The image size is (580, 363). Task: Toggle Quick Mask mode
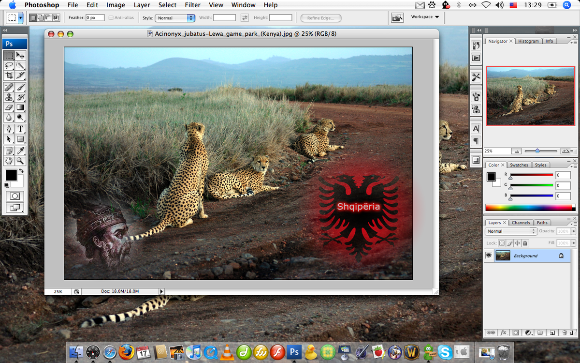pyautogui.click(x=15, y=196)
